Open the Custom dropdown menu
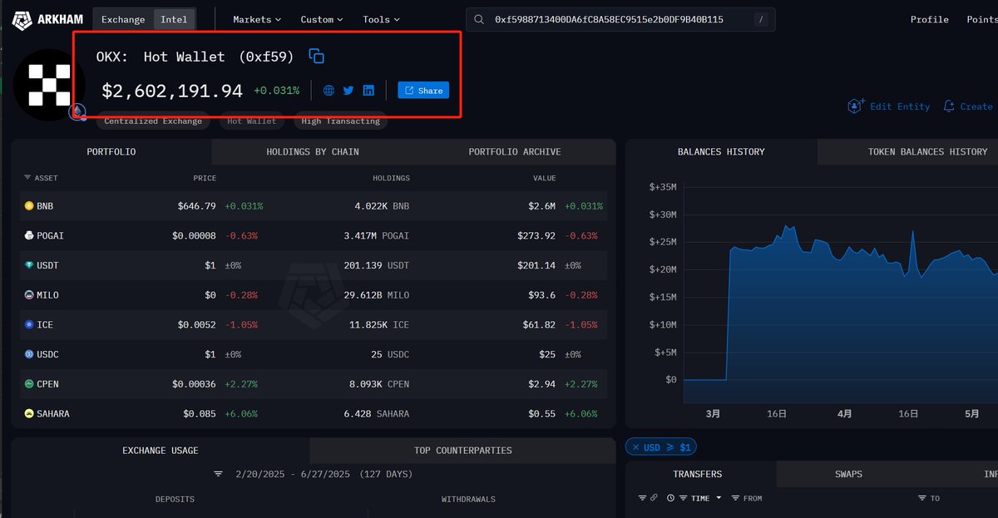This screenshot has width=998, height=518. pos(323,19)
